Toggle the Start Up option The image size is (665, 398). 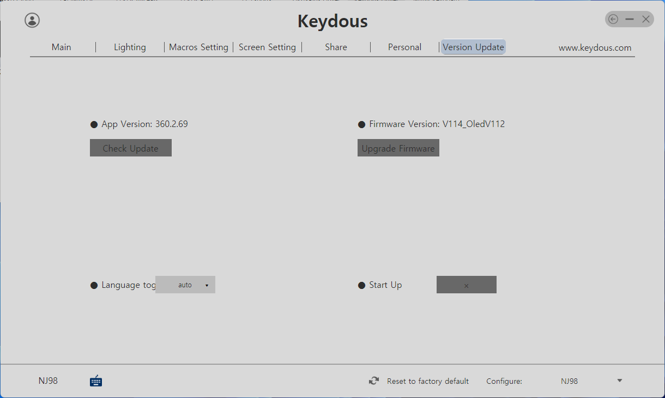(x=467, y=285)
